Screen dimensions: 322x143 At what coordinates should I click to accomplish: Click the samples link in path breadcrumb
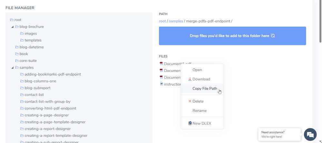176,21
